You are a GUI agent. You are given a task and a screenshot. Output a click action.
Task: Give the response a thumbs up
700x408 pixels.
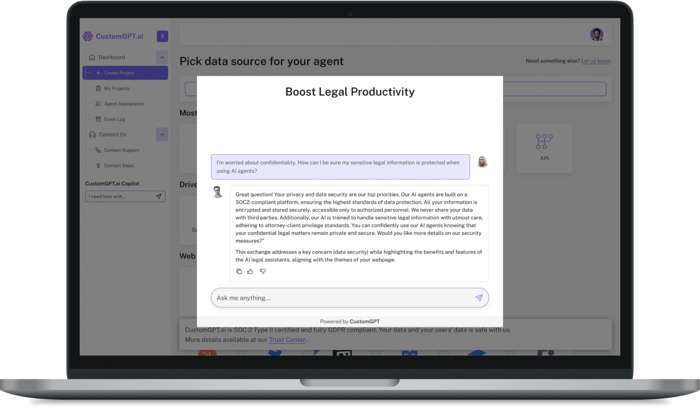pos(250,271)
